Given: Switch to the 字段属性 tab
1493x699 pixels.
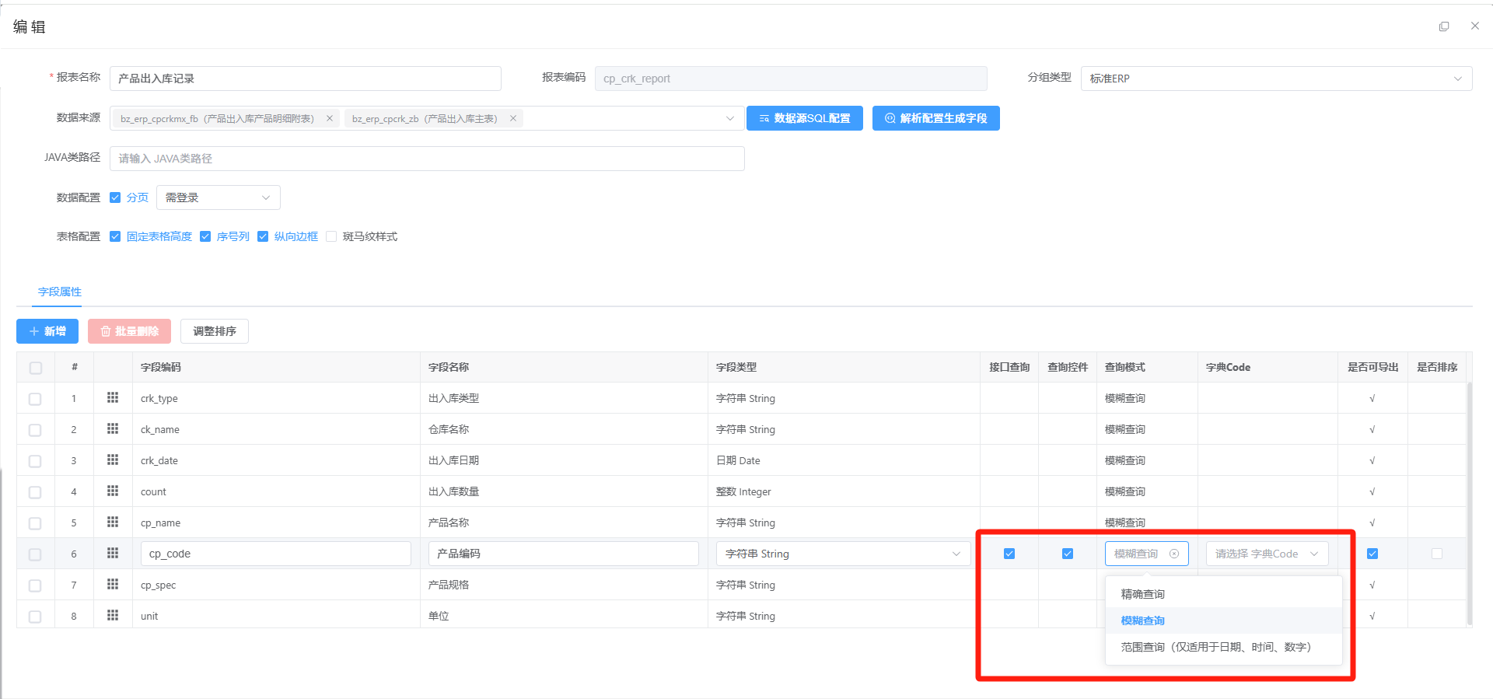Looking at the screenshot, I should (60, 292).
